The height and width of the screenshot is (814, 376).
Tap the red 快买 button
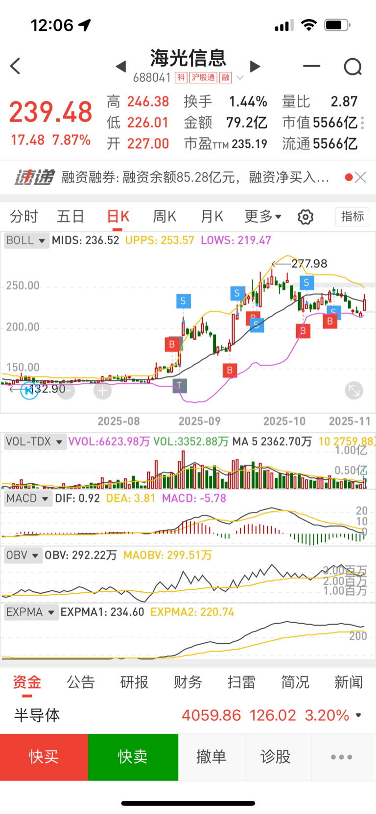pos(44,757)
